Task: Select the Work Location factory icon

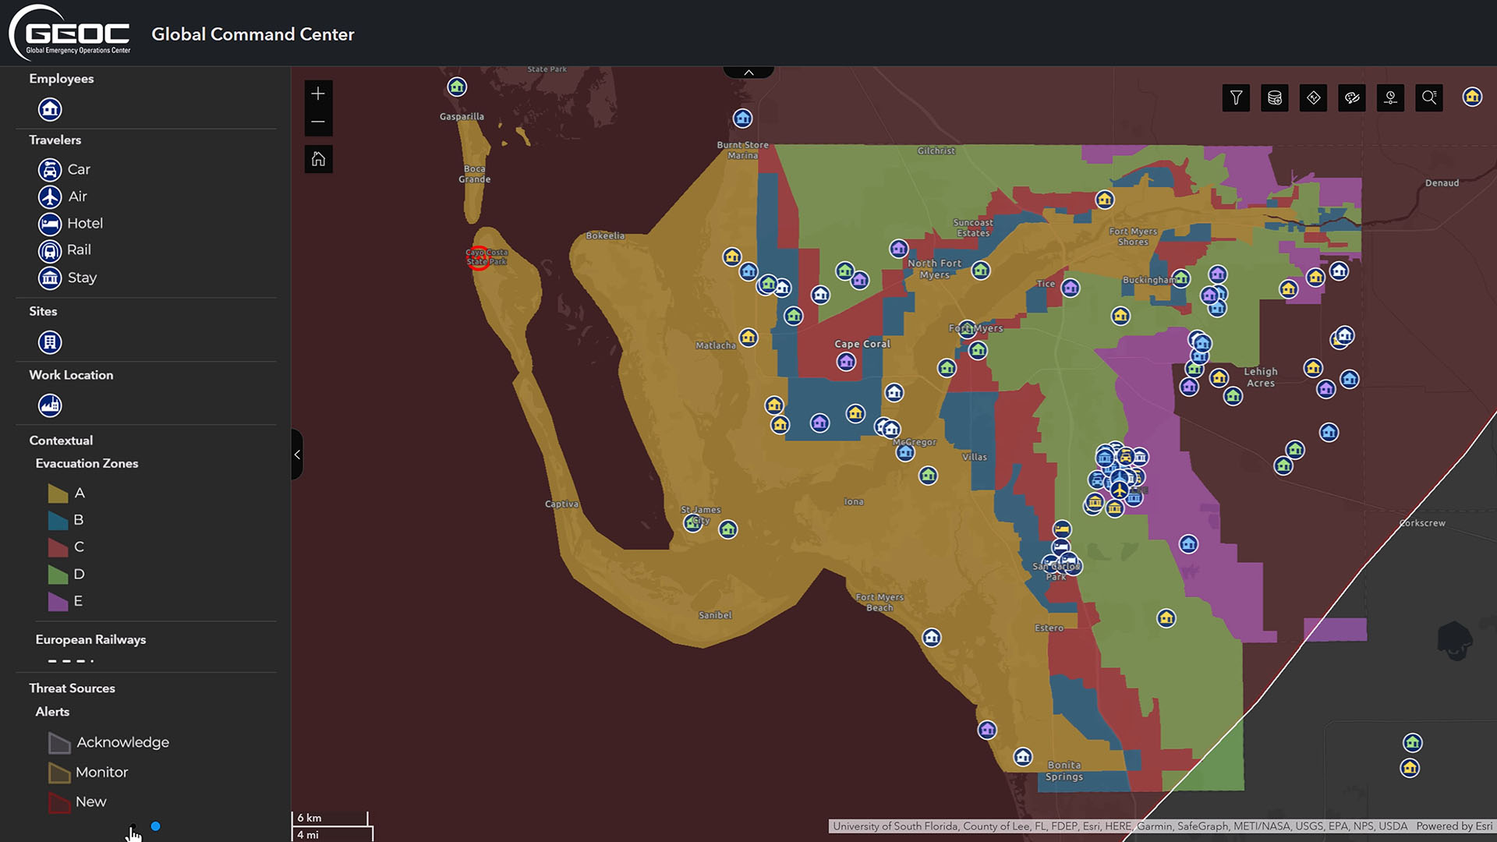Action: tap(49, 405)
